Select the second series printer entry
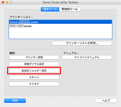Viewport: 121px width, 107px height. [x=60, y=26]
